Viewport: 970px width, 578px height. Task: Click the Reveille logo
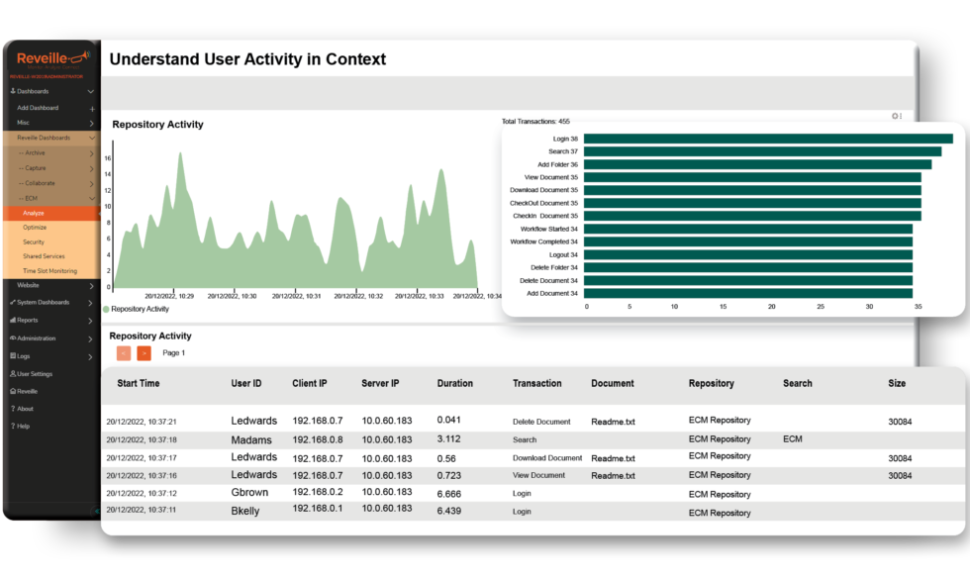pos(48,59)
